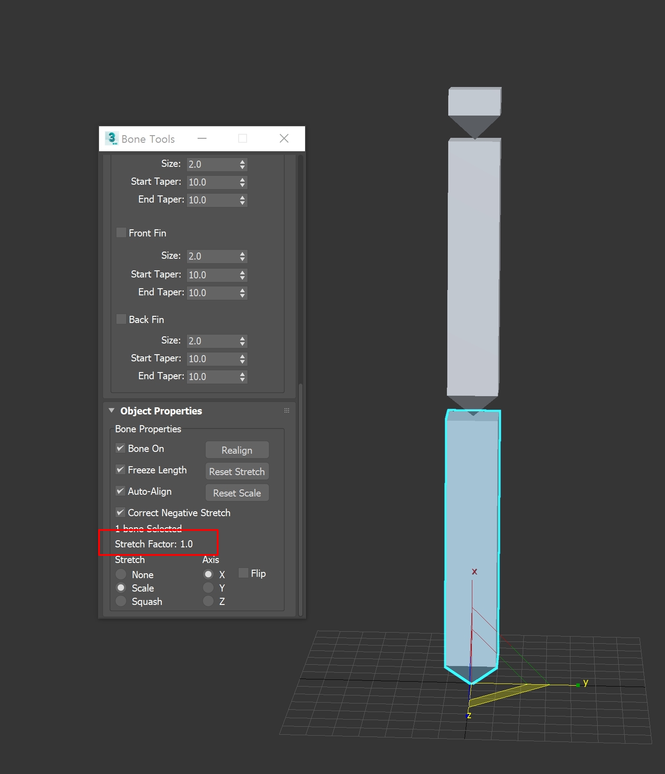665x774 pixels.
Task: Check the Flip axis checkbox
Action: pos(244,573)
